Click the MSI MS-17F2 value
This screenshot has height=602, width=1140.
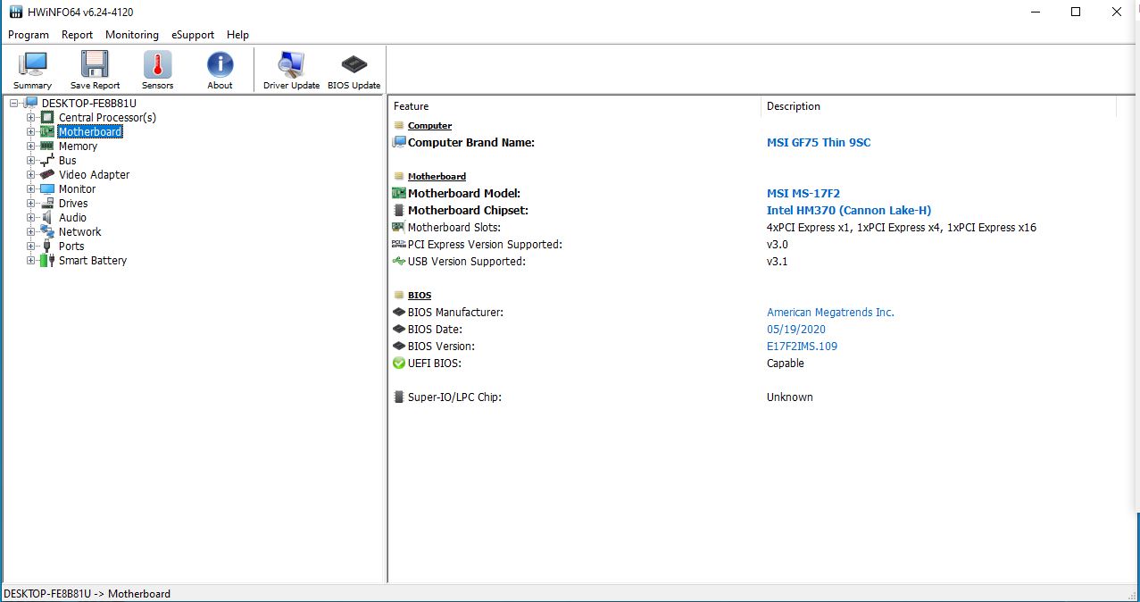(803, 193)
